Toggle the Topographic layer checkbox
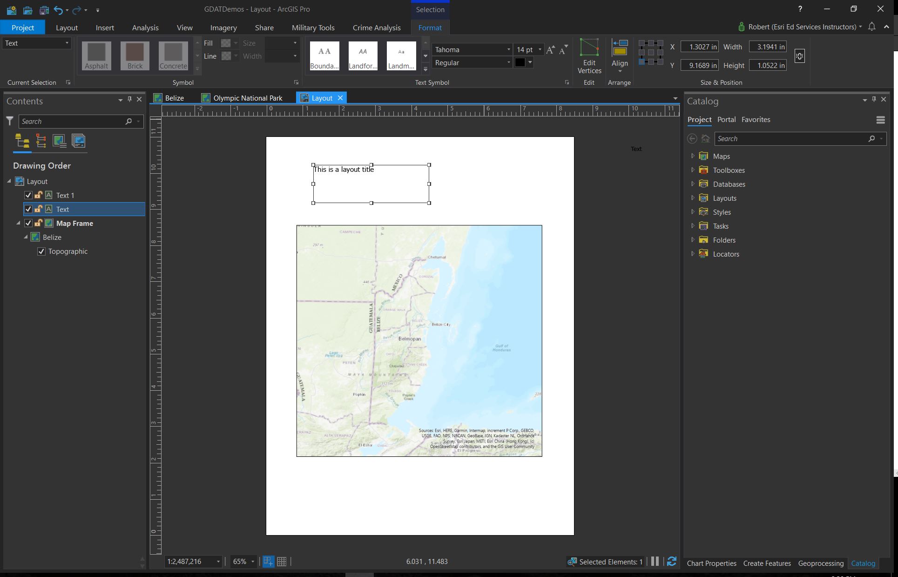Screen dimensions: 898x577 click(41, 251)
